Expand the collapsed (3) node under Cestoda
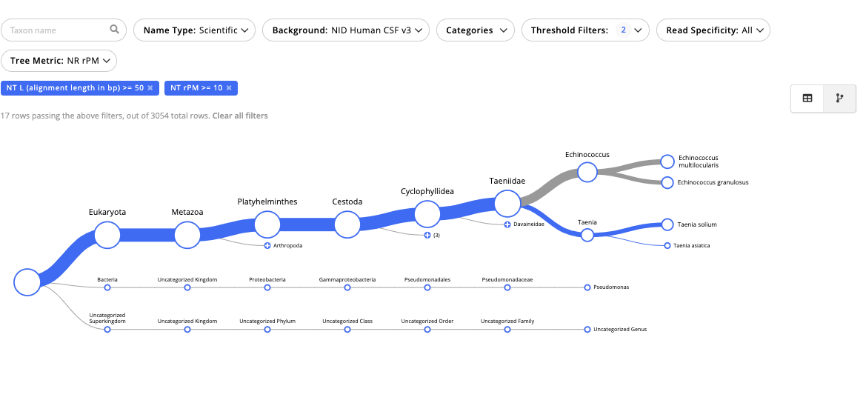This screenshot has height=403, width=863. [x=427, y=235]
